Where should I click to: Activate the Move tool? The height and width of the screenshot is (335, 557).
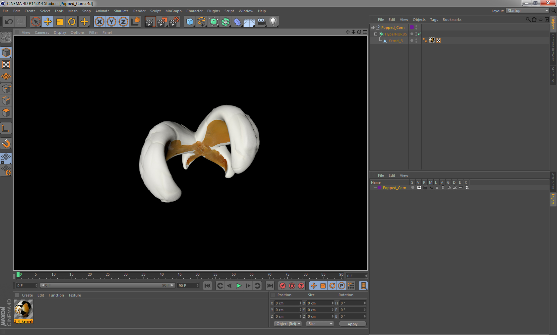[48, 22]
